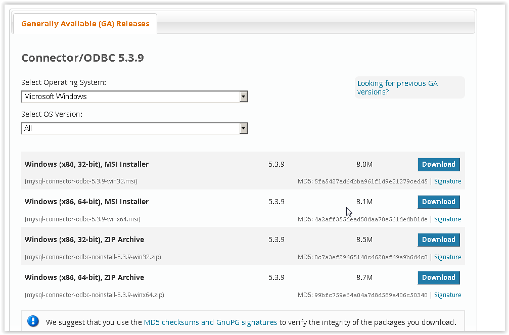Open Signature link for win32 MSI installer
Screen dimensions: 509x335
447,181
